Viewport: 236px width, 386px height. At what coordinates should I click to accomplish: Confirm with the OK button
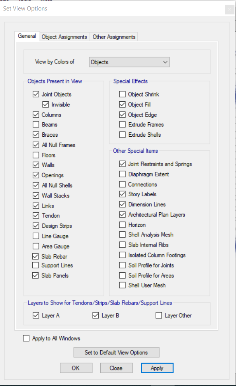(x=76, y=368)
